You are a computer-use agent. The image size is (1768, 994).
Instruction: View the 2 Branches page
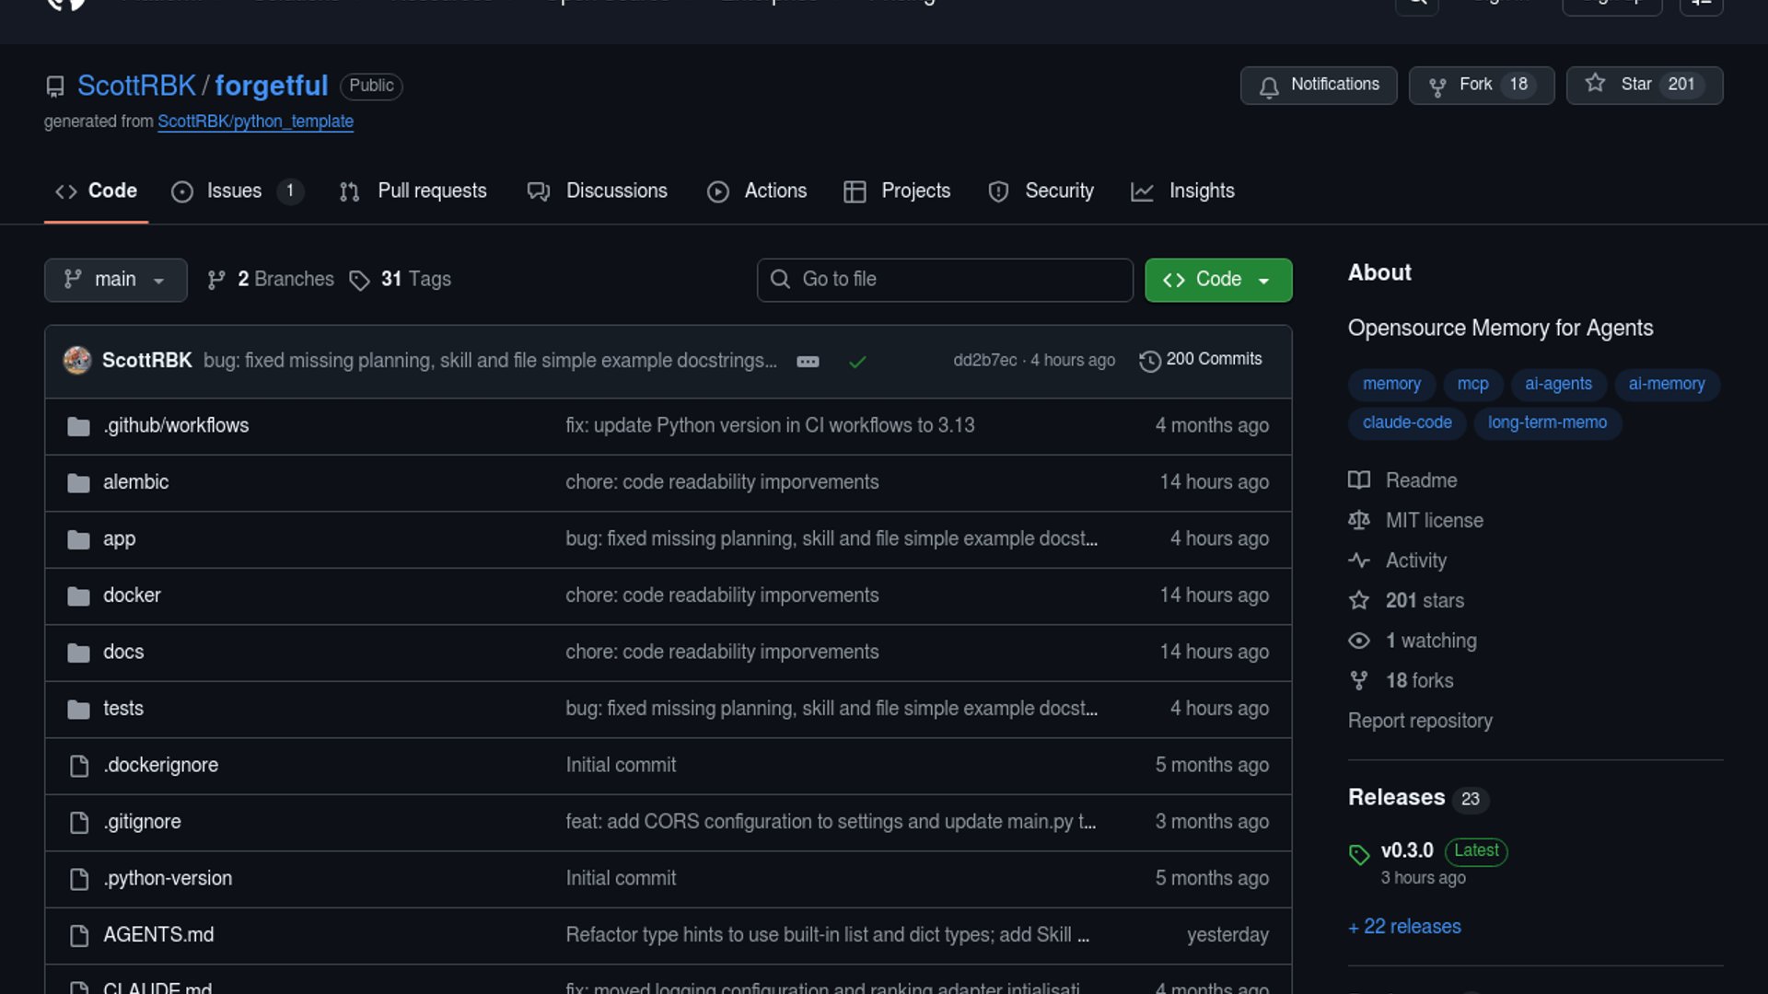271,280
